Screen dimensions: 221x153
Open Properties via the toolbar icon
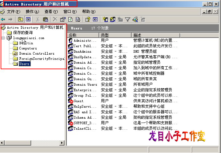pyautogui.click(x=63, y=19)
